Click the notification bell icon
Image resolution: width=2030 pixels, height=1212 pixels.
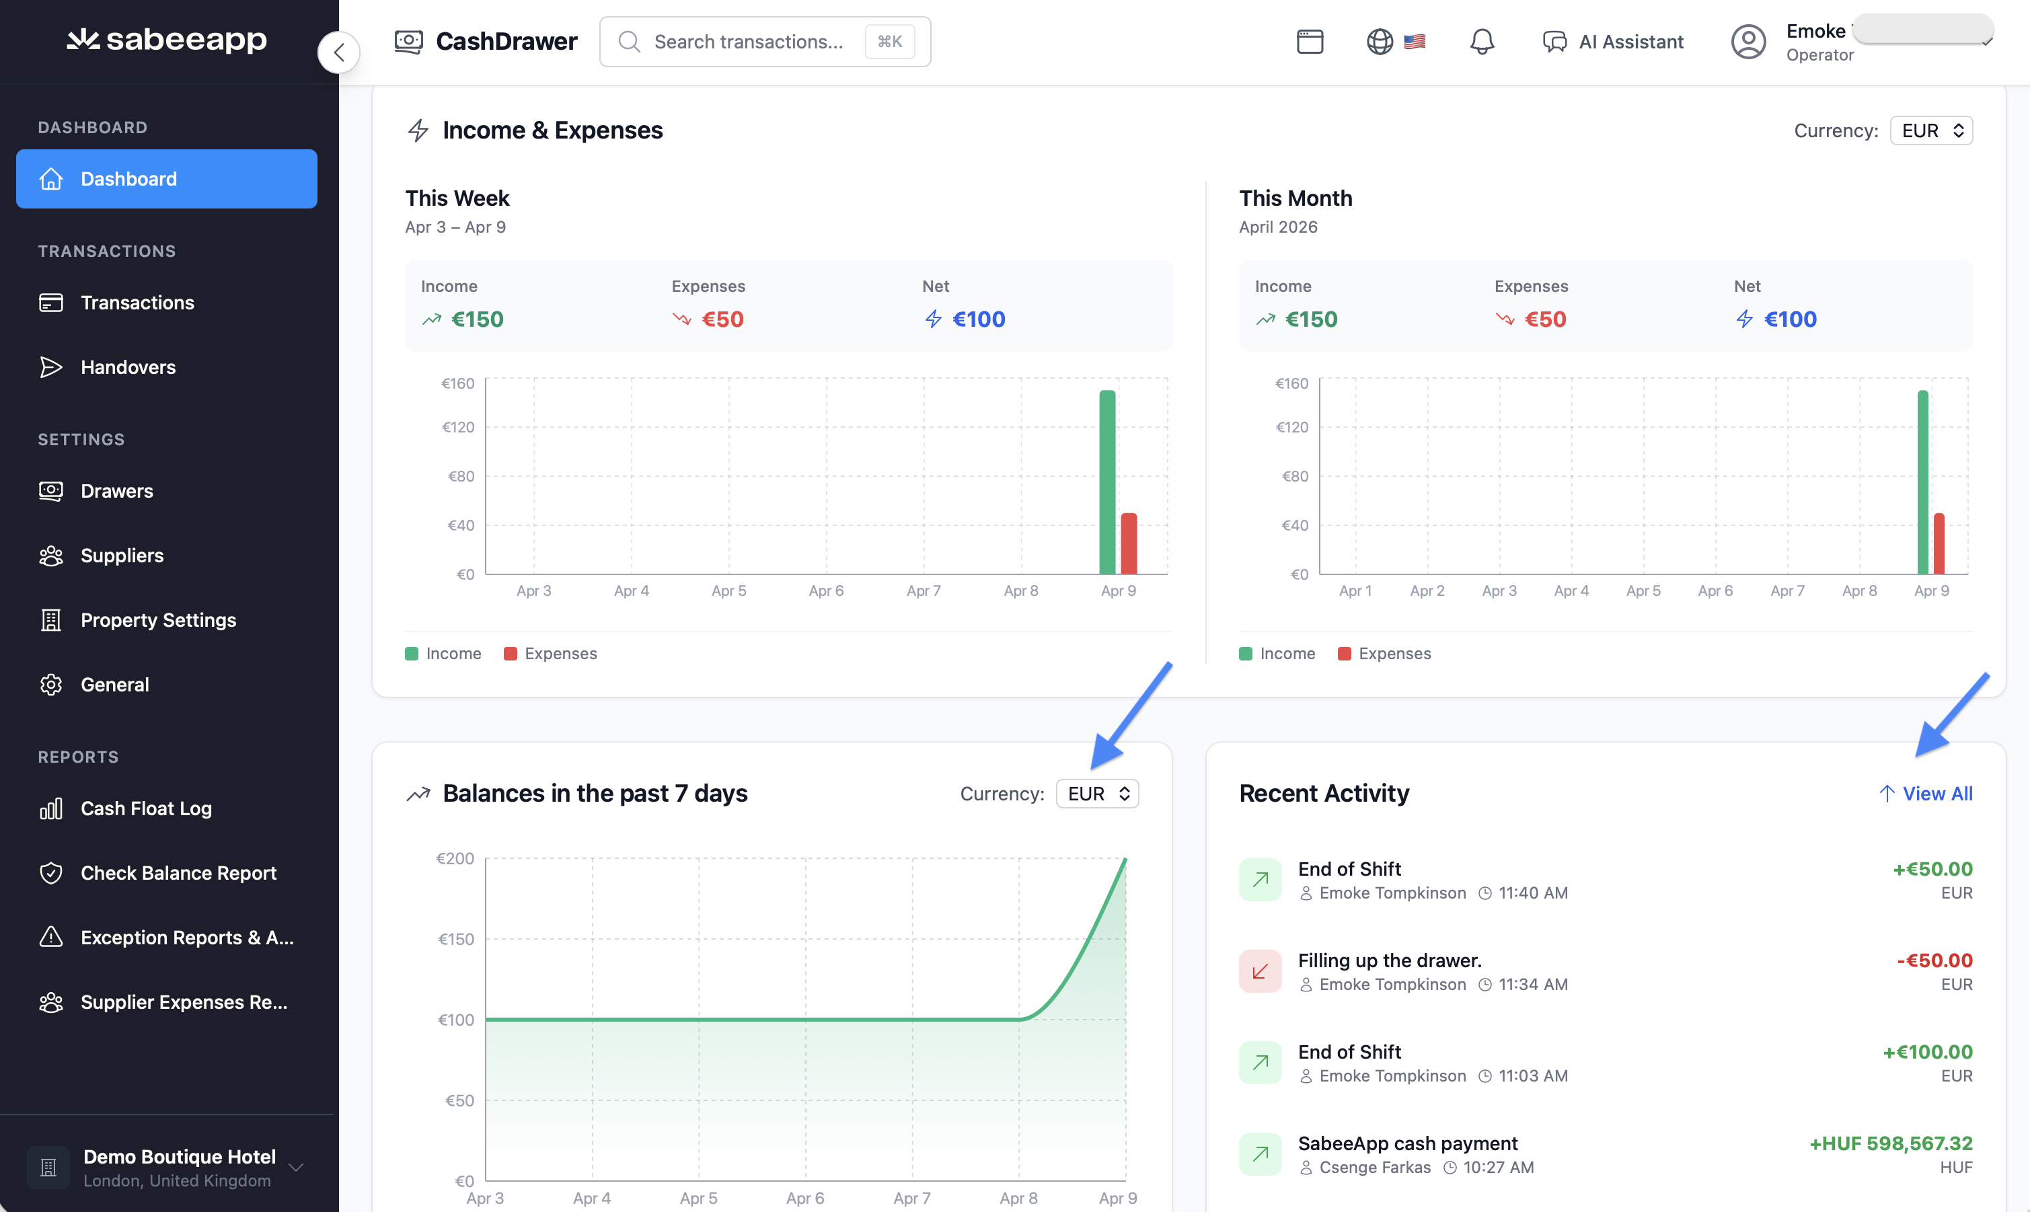coord(1481,42)
